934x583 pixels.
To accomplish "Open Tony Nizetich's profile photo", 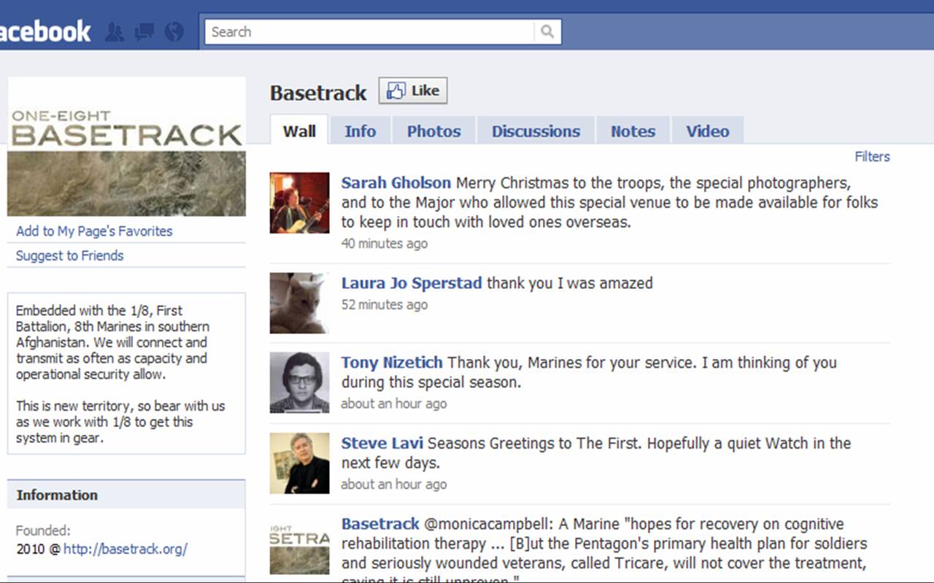I will pyautogui.click(x=299, y=383).
